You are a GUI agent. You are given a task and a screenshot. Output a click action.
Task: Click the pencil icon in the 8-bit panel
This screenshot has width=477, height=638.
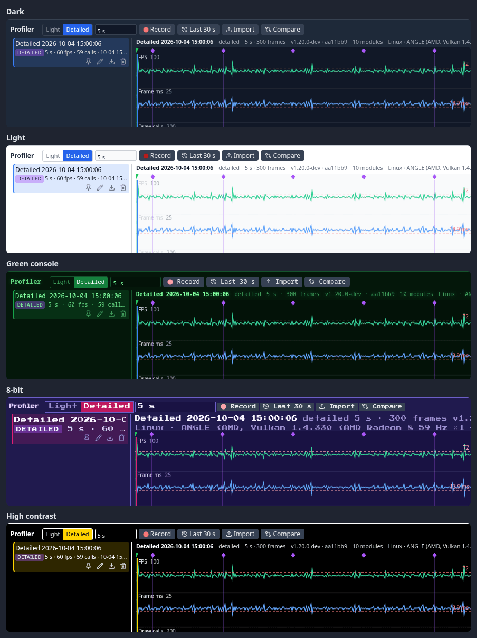(98, 437)
